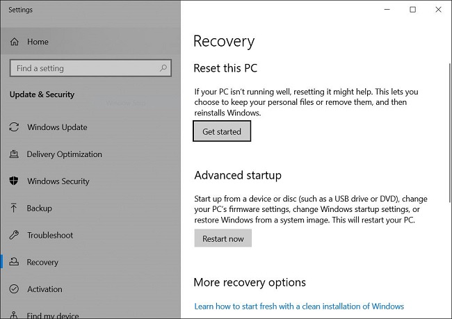
Task: Go to Windows Update
Action: point(90,127)
